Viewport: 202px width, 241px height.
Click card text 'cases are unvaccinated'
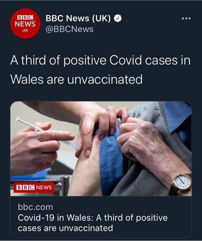(x=65, y=228)
